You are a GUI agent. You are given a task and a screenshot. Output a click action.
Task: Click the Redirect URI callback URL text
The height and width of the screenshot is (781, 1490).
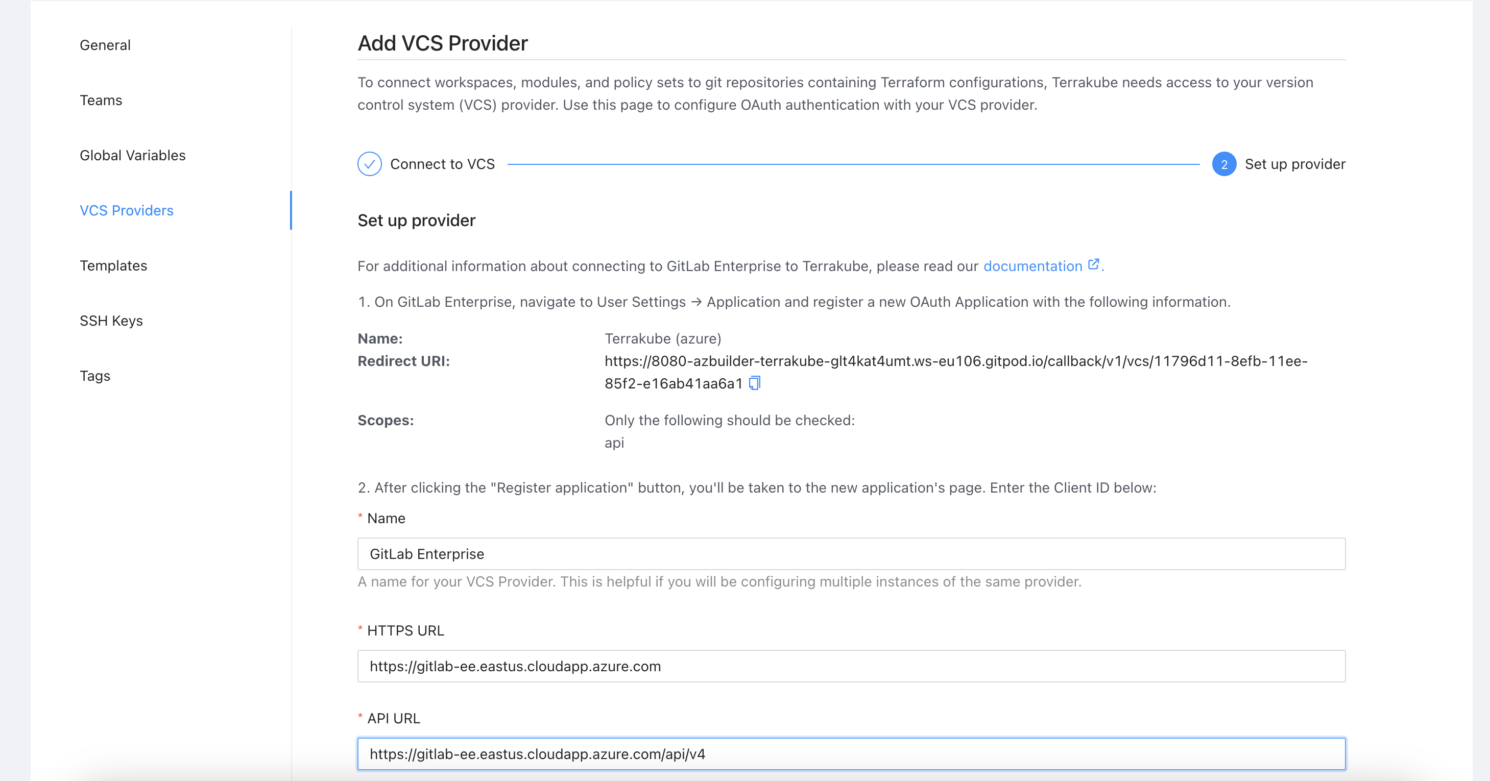(955, 361)
